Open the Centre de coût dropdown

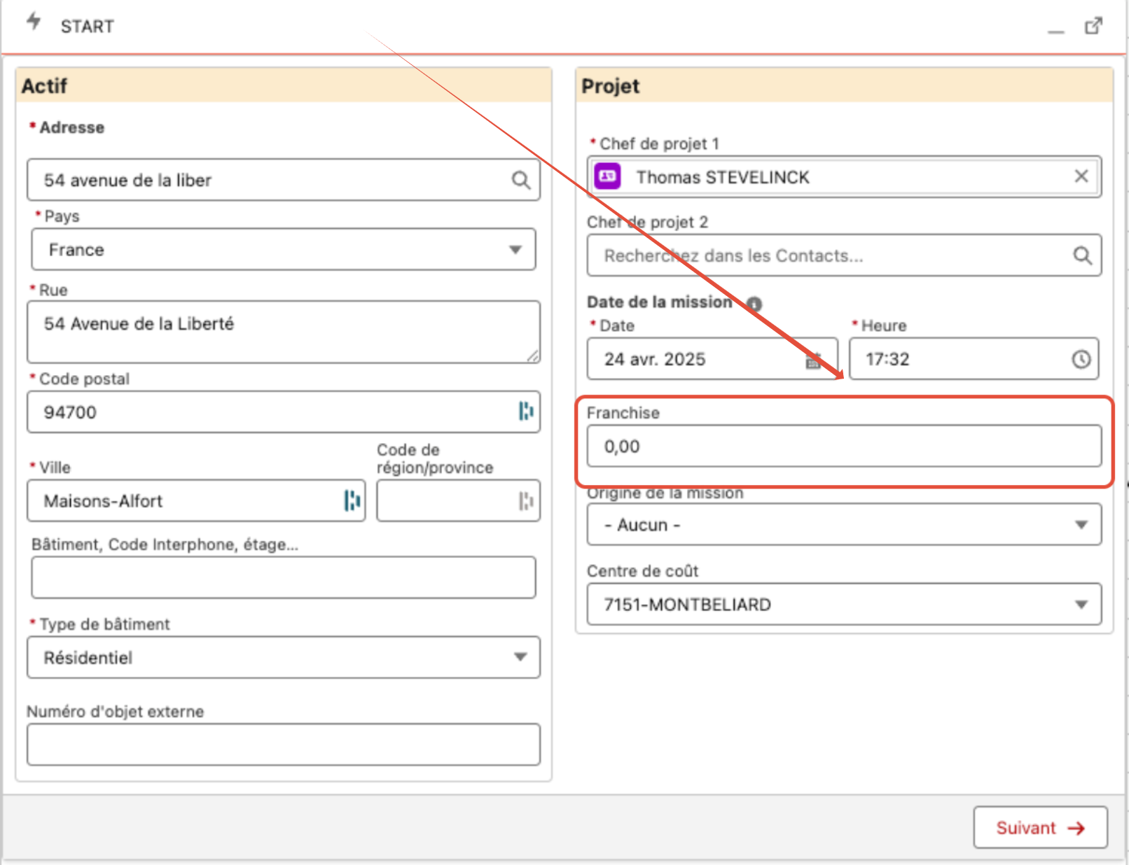tap(844, 604)
